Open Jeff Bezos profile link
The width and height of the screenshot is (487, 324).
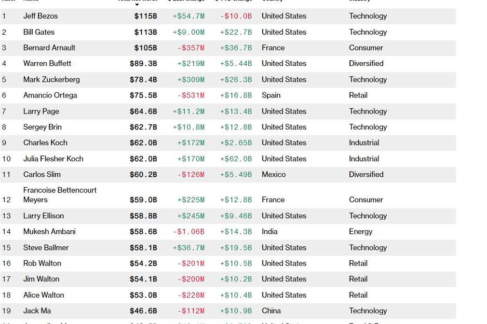pyautogui.click(x=40, y=16)
